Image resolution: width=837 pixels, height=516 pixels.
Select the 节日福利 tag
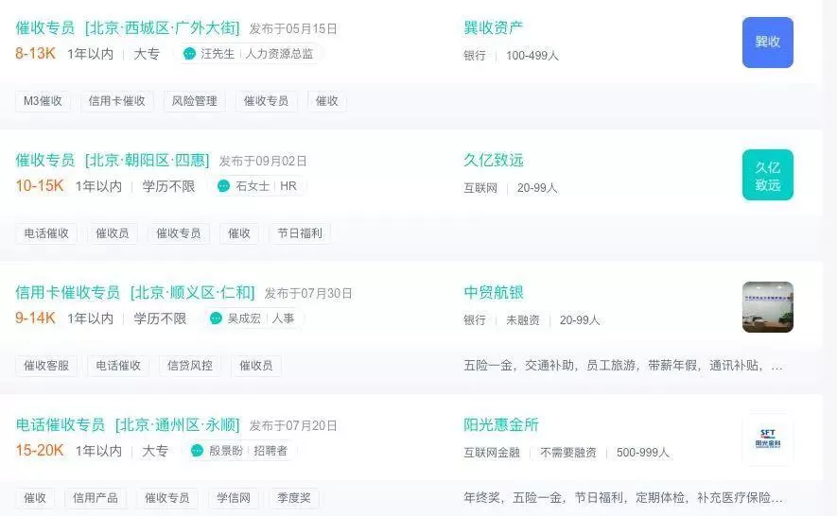click(300, 233)
